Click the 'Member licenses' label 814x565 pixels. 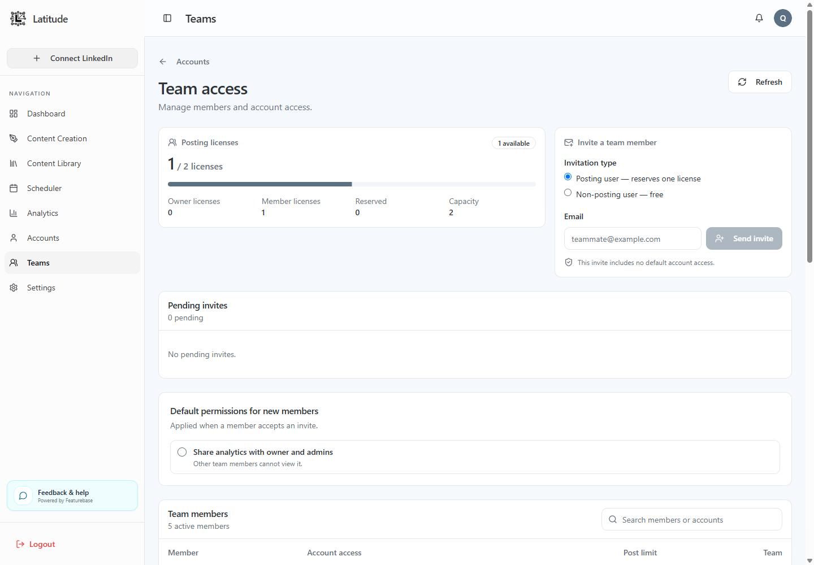pos(291,201)
